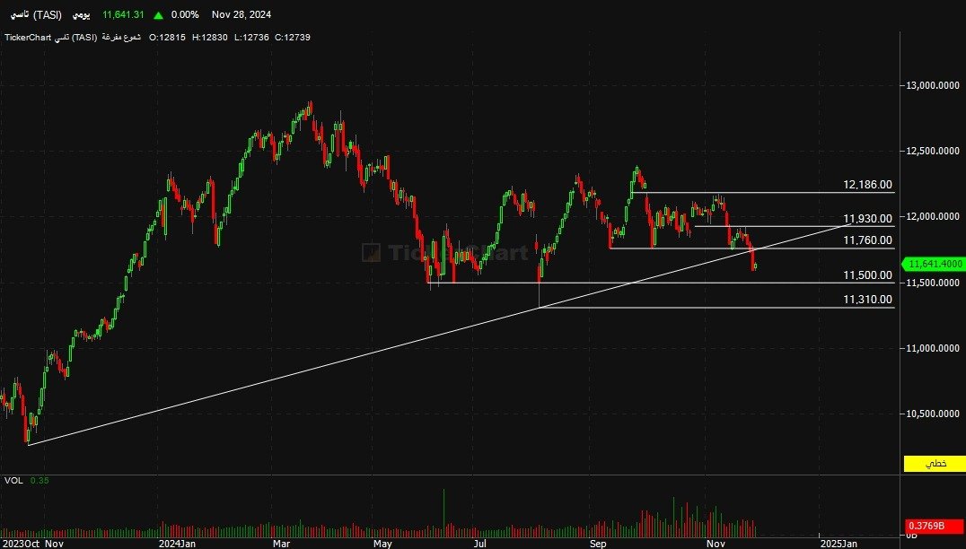Click the يومي interval label
Image resolution: width=966 pixels, height=549 pixels.
point(81,14)
